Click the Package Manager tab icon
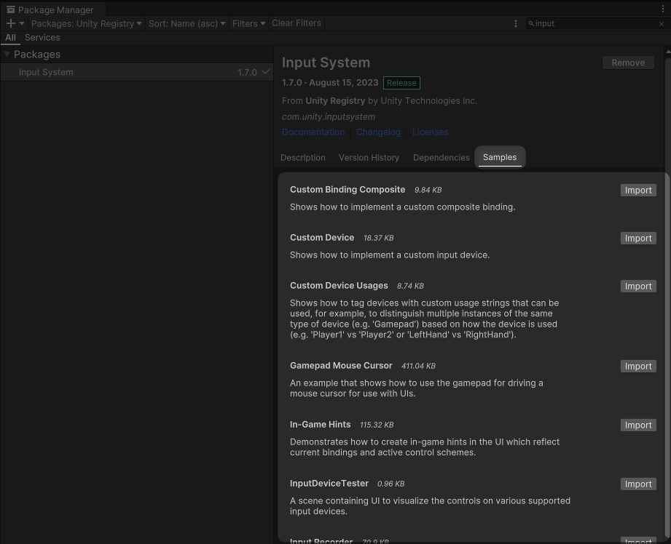This screenshot has height=544, width=671. [x=11, y=9]
